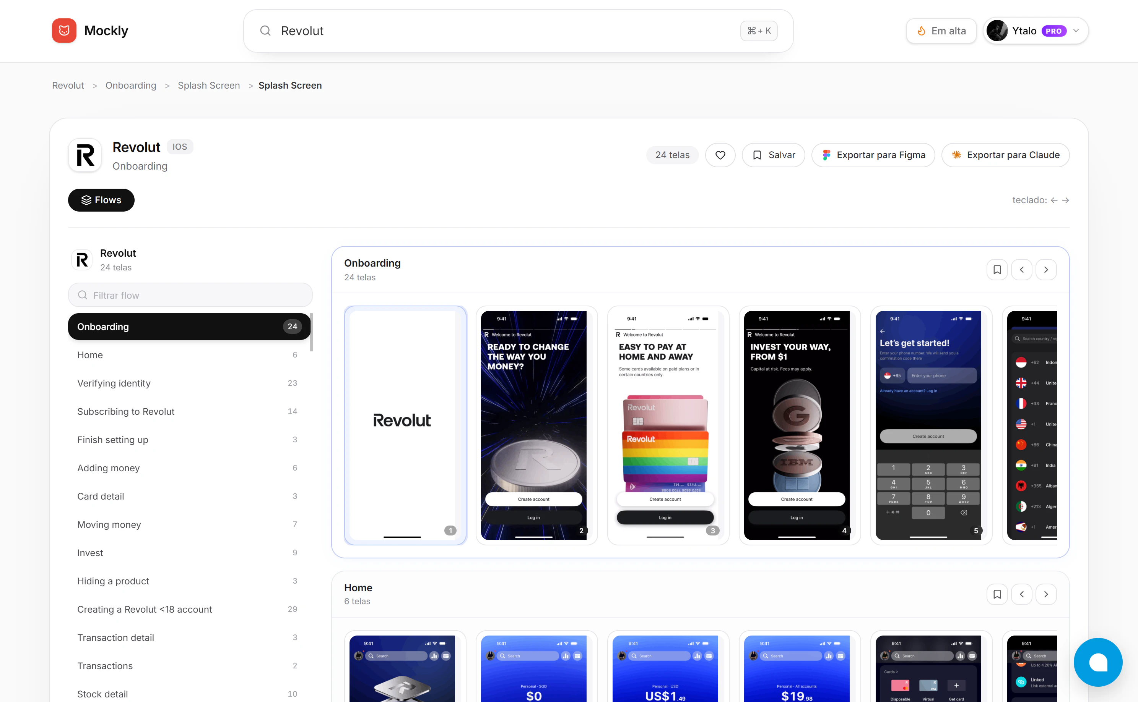This screenshot has height=702, width=1138.
Task: Open the Em alta trending button
Action: click(941, 31)
